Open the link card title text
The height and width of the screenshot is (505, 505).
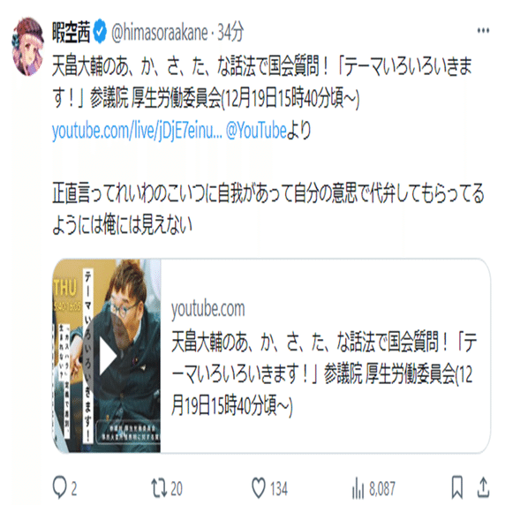324,373
